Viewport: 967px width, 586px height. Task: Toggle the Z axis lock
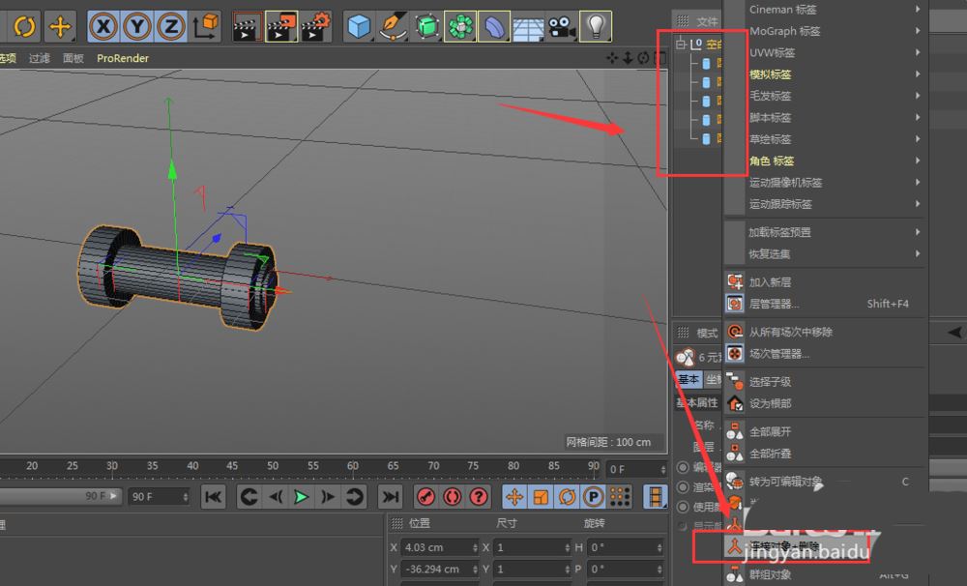171,26
